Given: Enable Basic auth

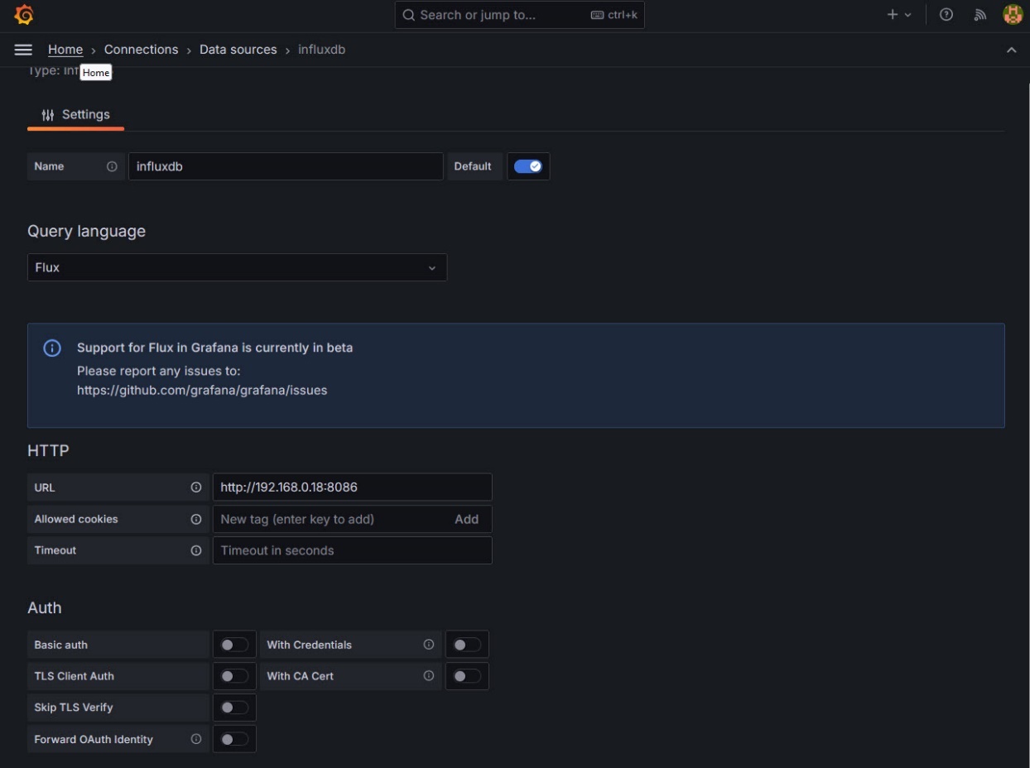Looking at the screenshot, I should click(234, 644).
